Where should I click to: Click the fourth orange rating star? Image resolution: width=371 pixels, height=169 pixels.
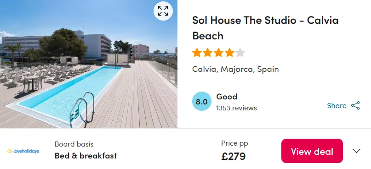click(x=229, y=53)
